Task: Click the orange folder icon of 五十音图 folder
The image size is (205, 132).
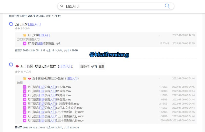Action: coord(25,78)
